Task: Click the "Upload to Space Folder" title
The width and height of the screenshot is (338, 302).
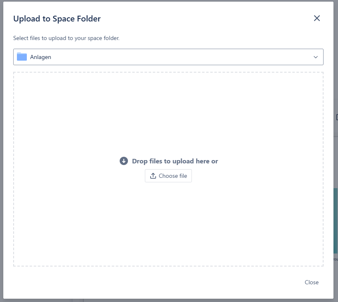Action: point(57,19)
